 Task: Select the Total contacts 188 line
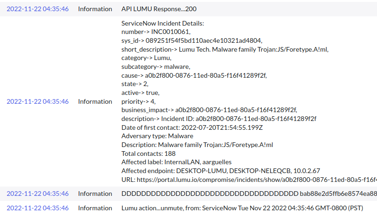(148, 153)
